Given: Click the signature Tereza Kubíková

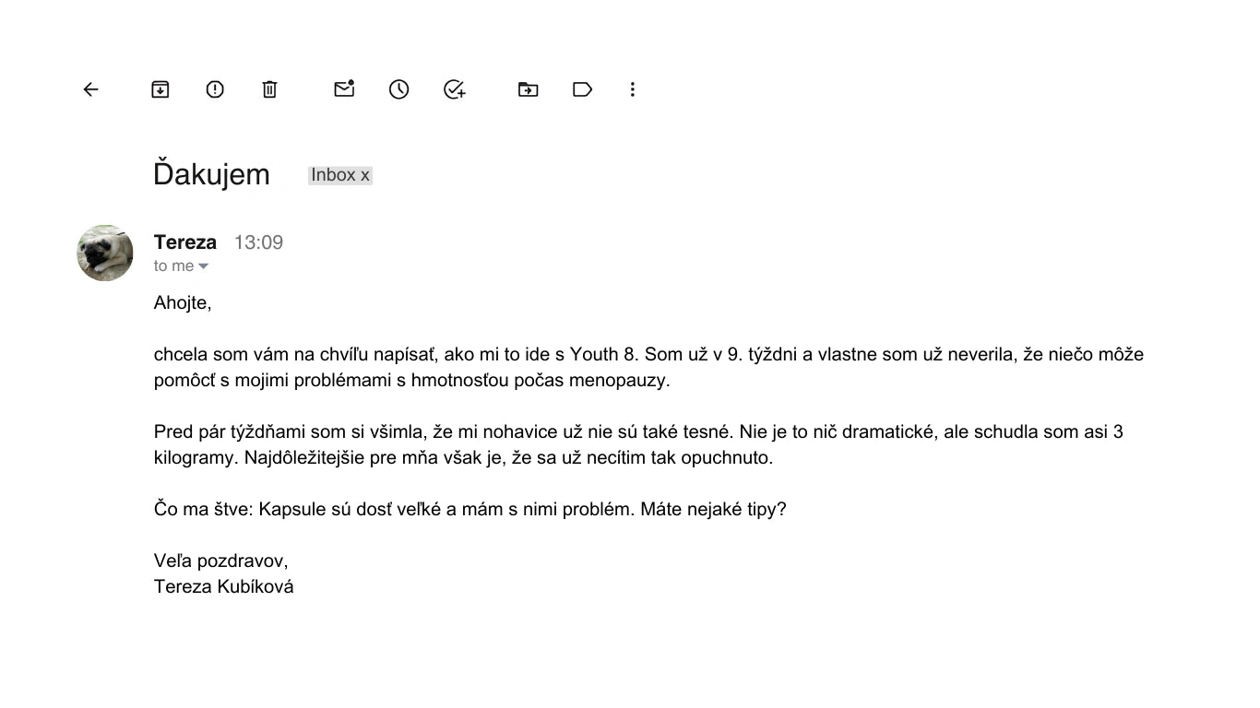Looking at the screenshot, I should pos(224,586).
